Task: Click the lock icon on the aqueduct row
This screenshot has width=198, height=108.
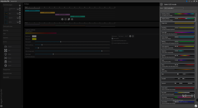Action: [20, 8]
